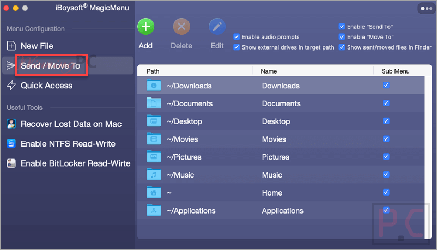Click the green Add plus icon
437x250 pixels.
[x=146, y=27]
